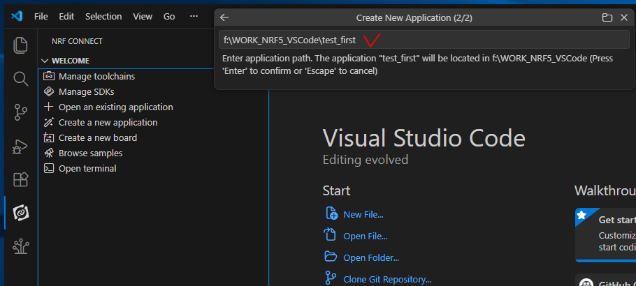This screenshot has height=286, width=636.
Task: Click the Manage toolchains icon
Action: 49,76
